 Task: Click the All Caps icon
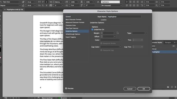coord(39,2)
